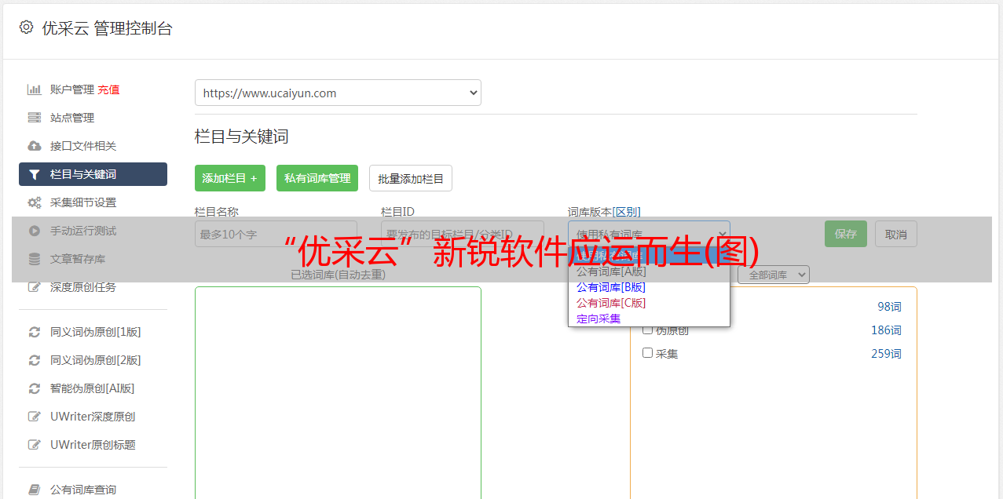Click the play icon for 手动运行测试
Viewport: 1003px width, 499px height.
tap(35, 231)
